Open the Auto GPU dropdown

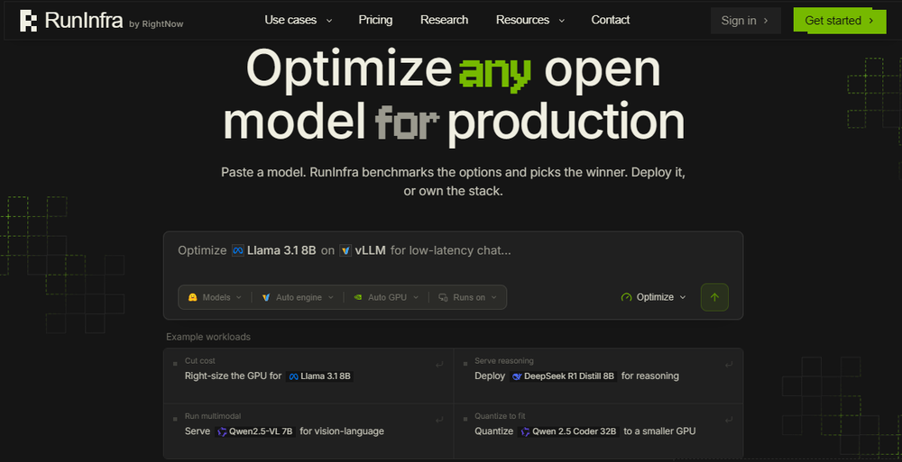[386, 297]
